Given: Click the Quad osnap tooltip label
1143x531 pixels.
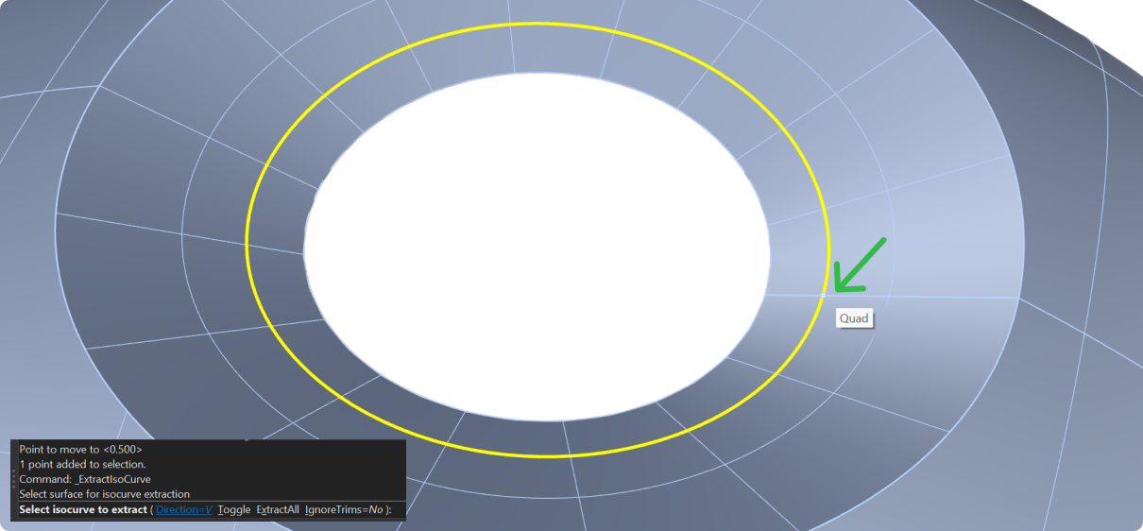Looking at the screenshot, I should [x=854, y=318].
